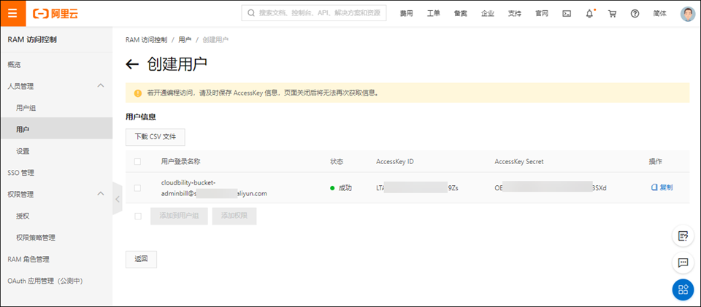701x307 pixels.
Task: Toggle the checkbox beside 添加到用户组
Action: (x=138, y=216)
